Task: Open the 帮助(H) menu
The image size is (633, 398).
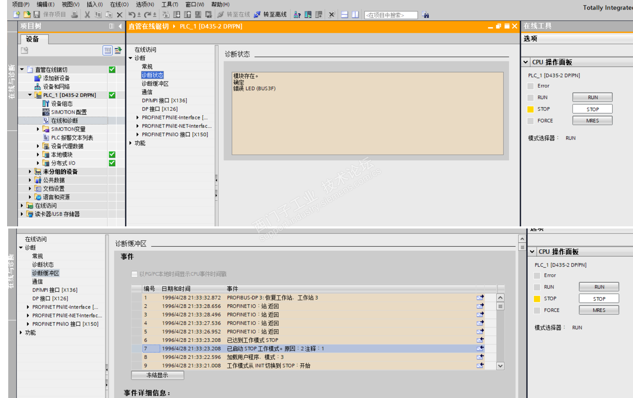Action: coord(220,4)
